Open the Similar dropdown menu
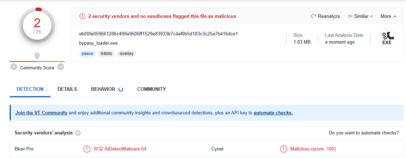Screen dimensions: 406x158 tap(360, 16)
